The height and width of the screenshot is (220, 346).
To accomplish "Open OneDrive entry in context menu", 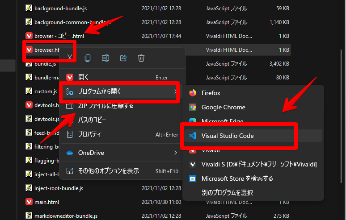I will pyautogui.click(x=121, y=153).
